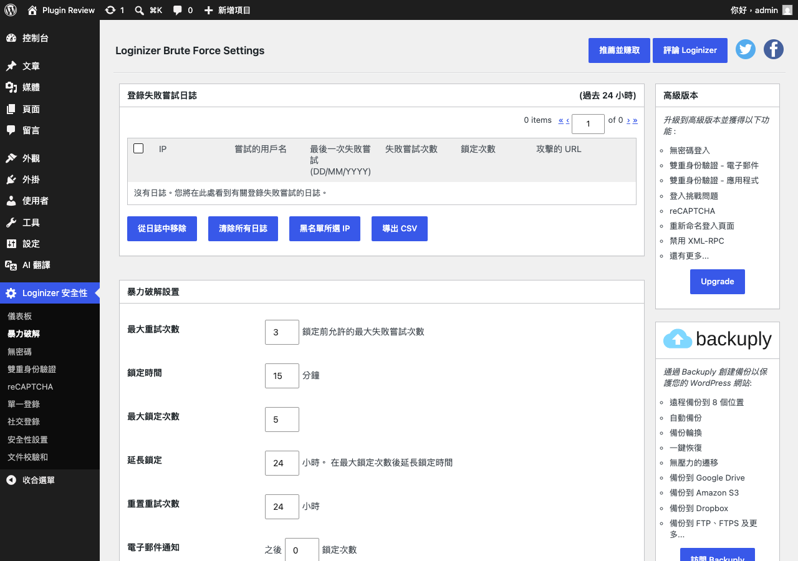Image resolution: width=798 pixels, height=561 pixels.
Task: Click the 頁面 pages icon
Action: click(x=11, y=109)
